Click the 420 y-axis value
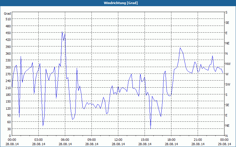 [9, 40]
